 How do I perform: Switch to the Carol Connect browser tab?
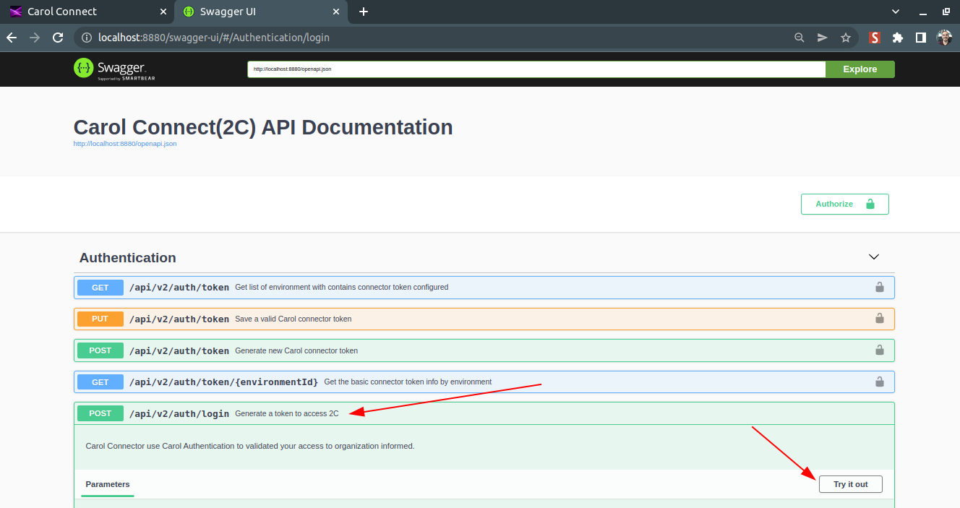(x=61, y=12)
